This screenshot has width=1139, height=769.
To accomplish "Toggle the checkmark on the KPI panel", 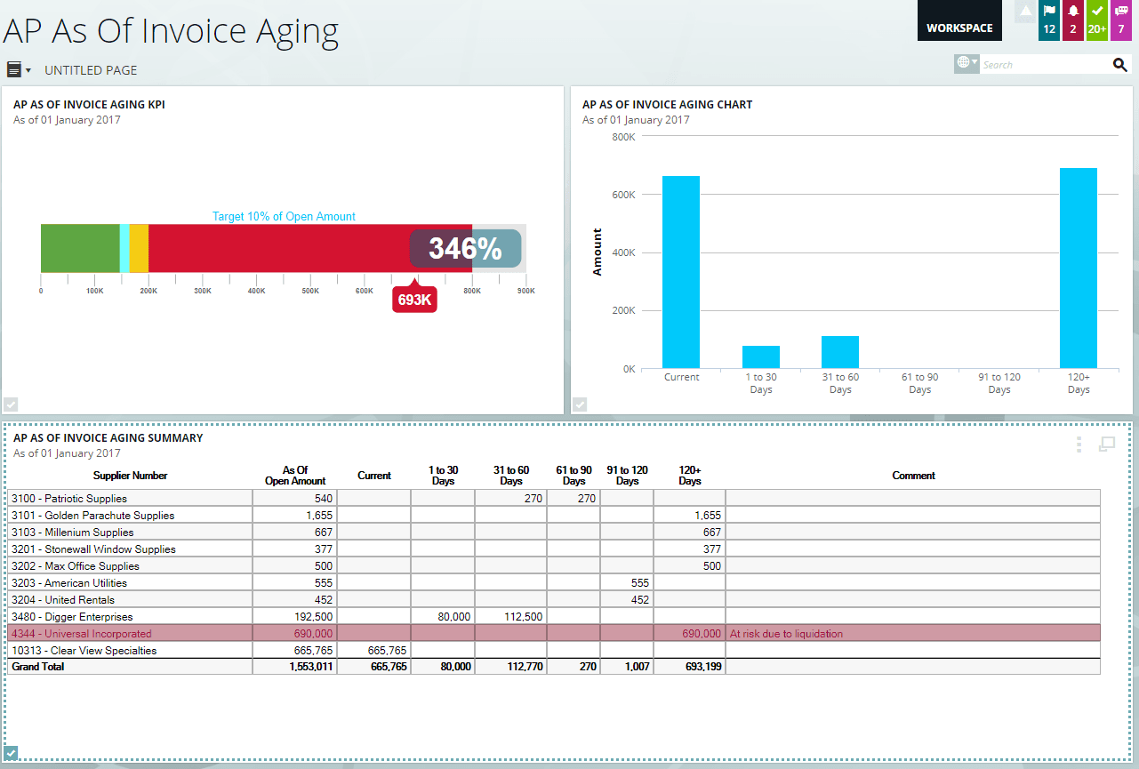I will tap(11, 405).
